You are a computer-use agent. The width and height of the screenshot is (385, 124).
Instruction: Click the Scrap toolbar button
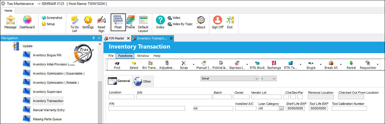click(x=184, y=65)
